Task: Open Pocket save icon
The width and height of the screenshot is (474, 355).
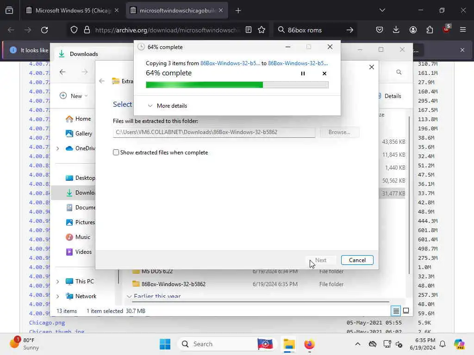Action: pyautogui.click(x=380, y=30)
